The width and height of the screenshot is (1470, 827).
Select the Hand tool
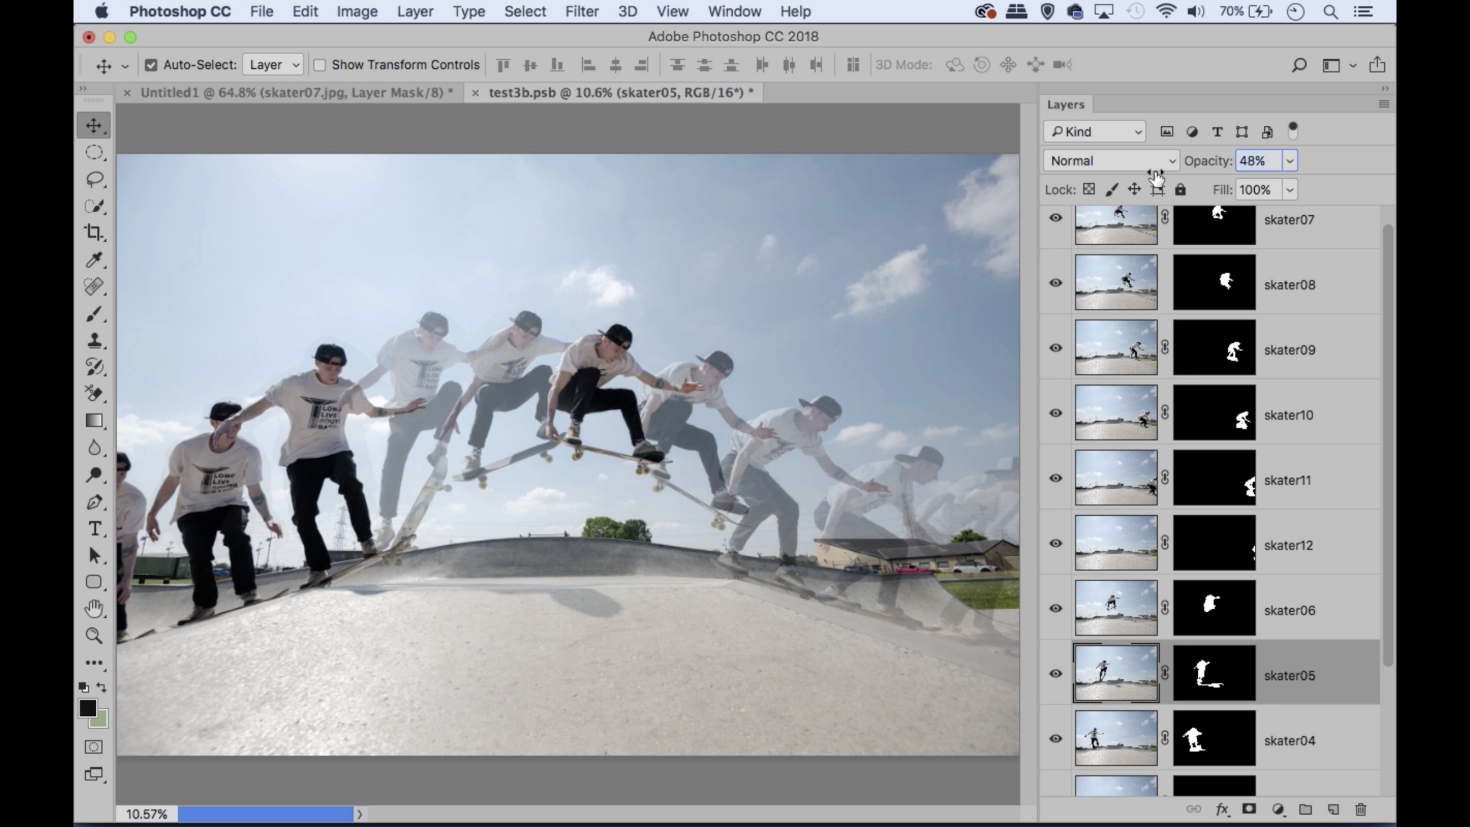point(93,609)
